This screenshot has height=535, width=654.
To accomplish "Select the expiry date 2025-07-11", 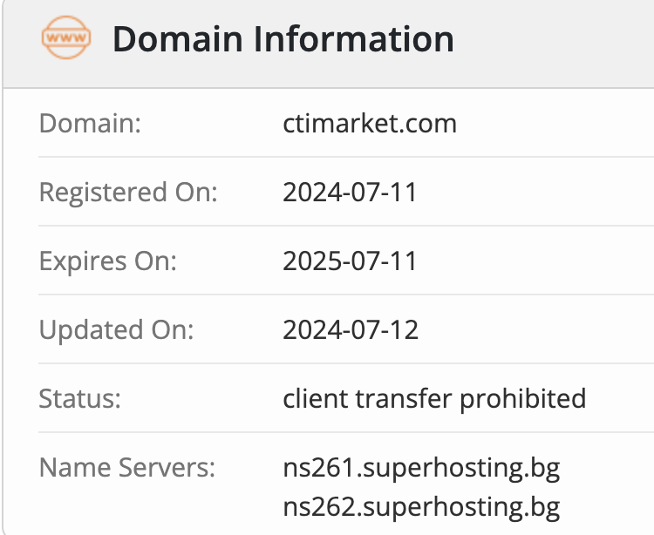I will [x=350, y=261].
